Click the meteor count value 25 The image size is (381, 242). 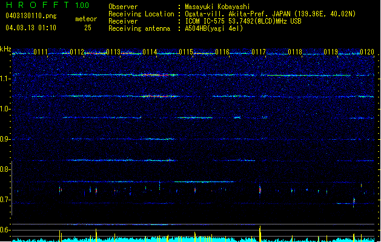pos(88,28)
